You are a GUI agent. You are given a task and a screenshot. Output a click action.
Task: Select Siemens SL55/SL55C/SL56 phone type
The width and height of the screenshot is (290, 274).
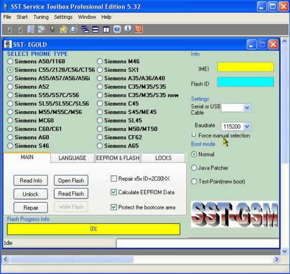click(10, 103)
